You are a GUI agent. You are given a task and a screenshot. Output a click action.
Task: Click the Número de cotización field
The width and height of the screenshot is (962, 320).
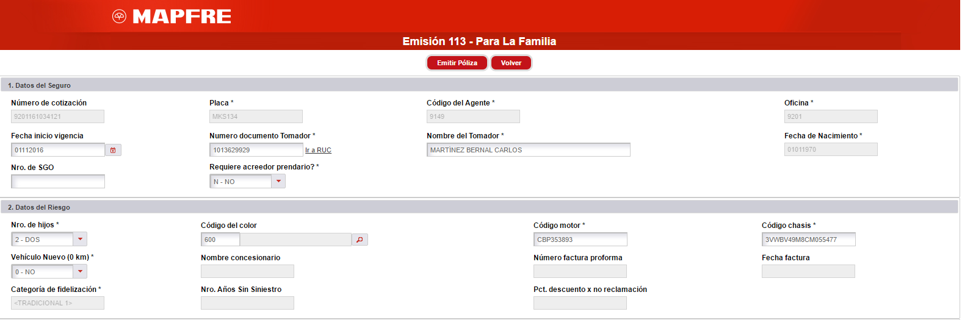pos(57,116)
